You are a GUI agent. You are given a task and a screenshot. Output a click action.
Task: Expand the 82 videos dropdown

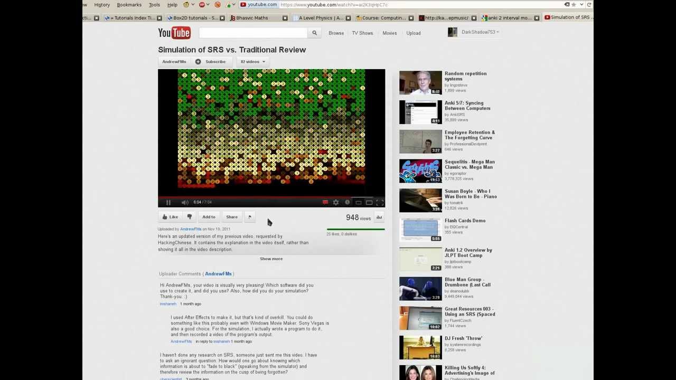pyautogui.click(x=253, y=62)
